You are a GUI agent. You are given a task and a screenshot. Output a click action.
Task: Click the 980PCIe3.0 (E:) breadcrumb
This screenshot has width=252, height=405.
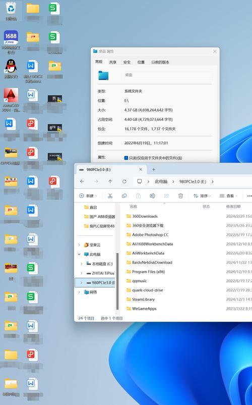click(193, 182)
